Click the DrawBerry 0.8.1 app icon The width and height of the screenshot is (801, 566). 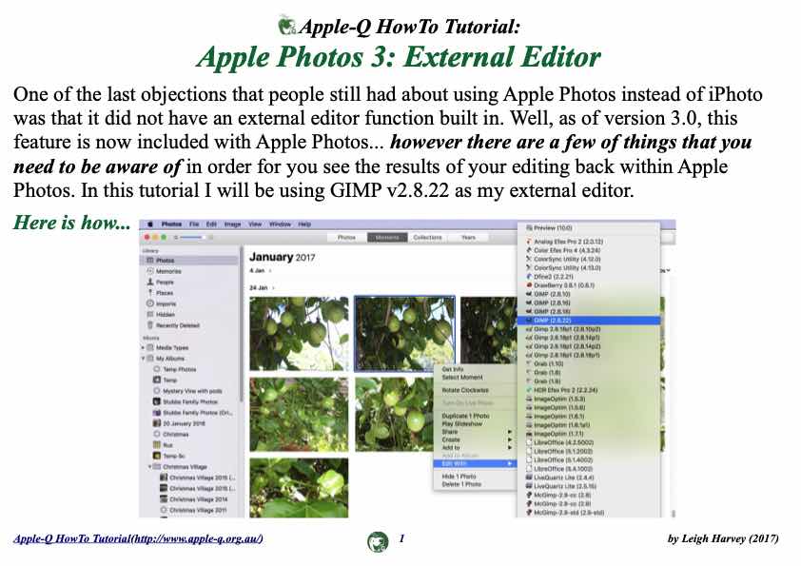tap(529, 285)
